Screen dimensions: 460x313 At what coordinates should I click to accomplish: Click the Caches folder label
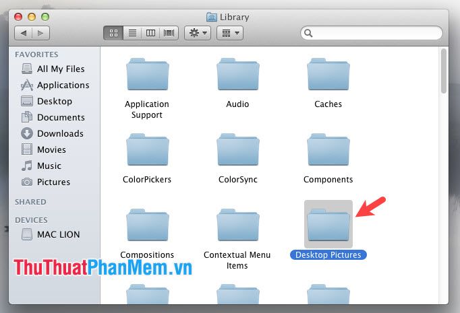click(x=328, y=104)
